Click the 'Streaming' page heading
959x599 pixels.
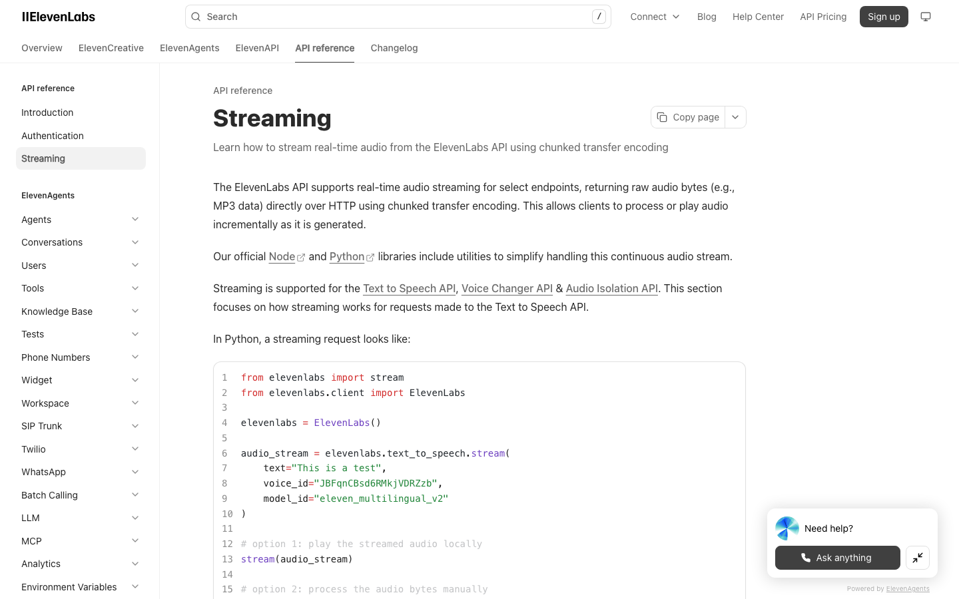point(272,118)
